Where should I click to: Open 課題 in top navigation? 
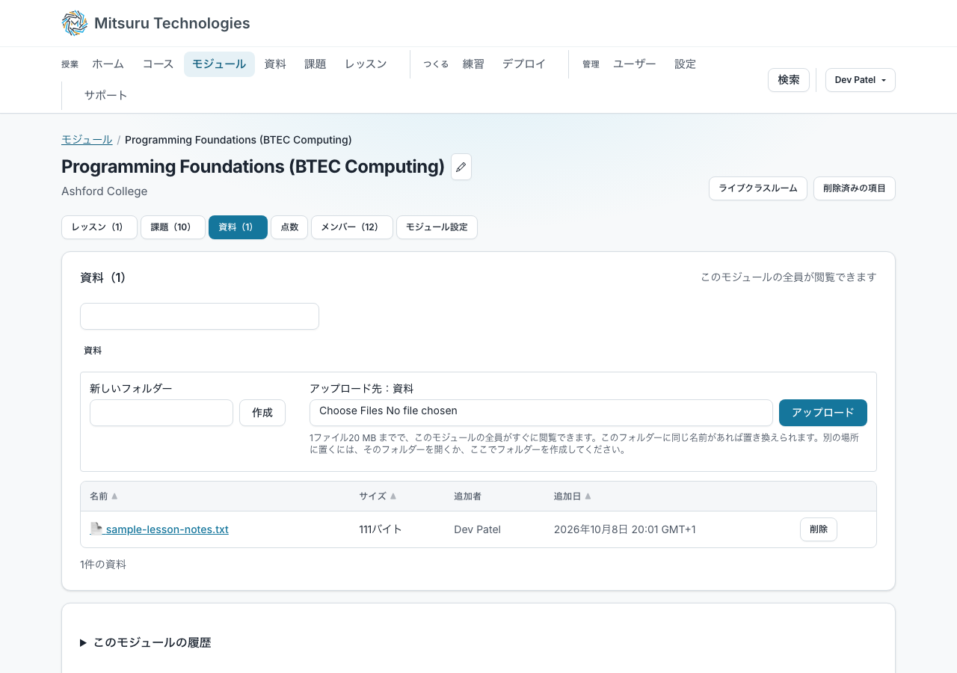(316, 64)
